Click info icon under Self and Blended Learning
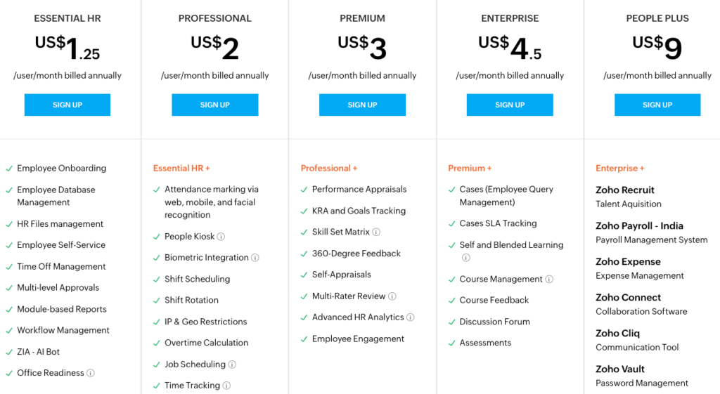The width and height of the screenshot is (720, 394). pyautogui.click(x=465, y=258)
